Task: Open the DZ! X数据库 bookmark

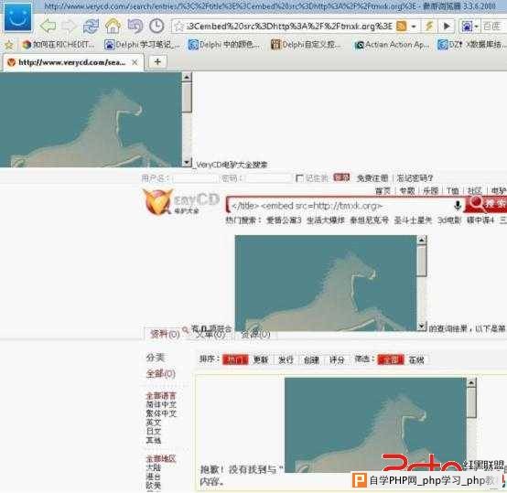Action: tap(471, 45)
